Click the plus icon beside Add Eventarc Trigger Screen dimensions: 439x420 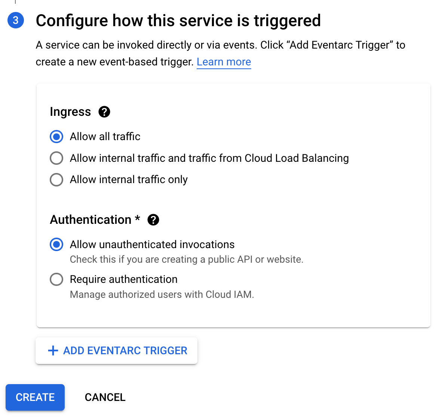(53, 350)
